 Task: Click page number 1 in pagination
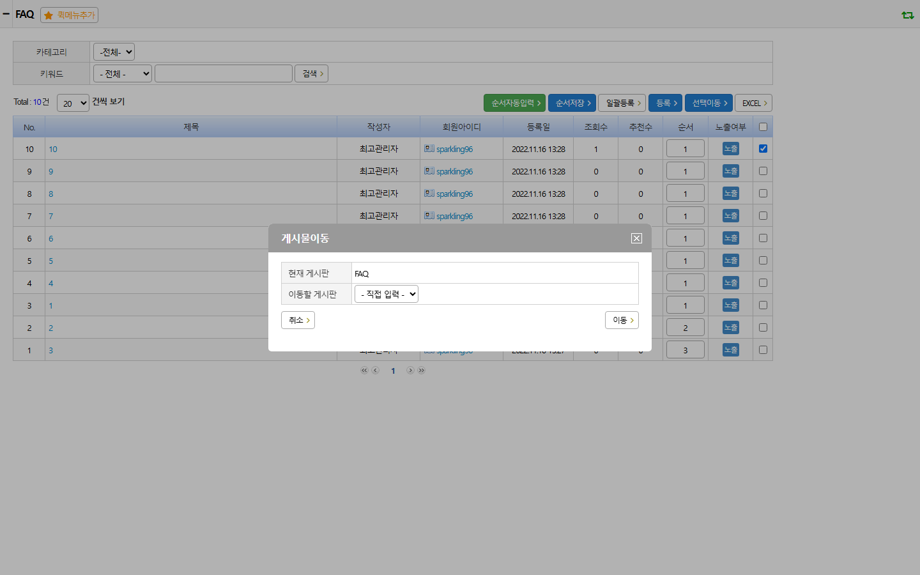pos(393,371)
